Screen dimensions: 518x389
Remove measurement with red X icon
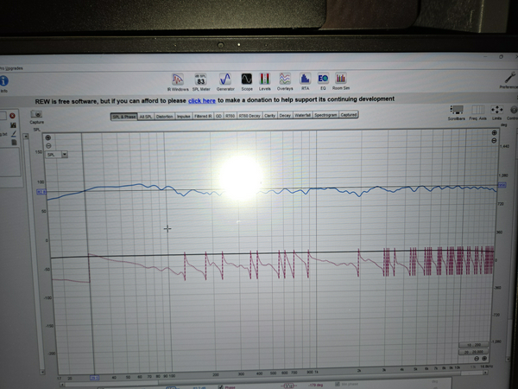click(x=12, y=116)
